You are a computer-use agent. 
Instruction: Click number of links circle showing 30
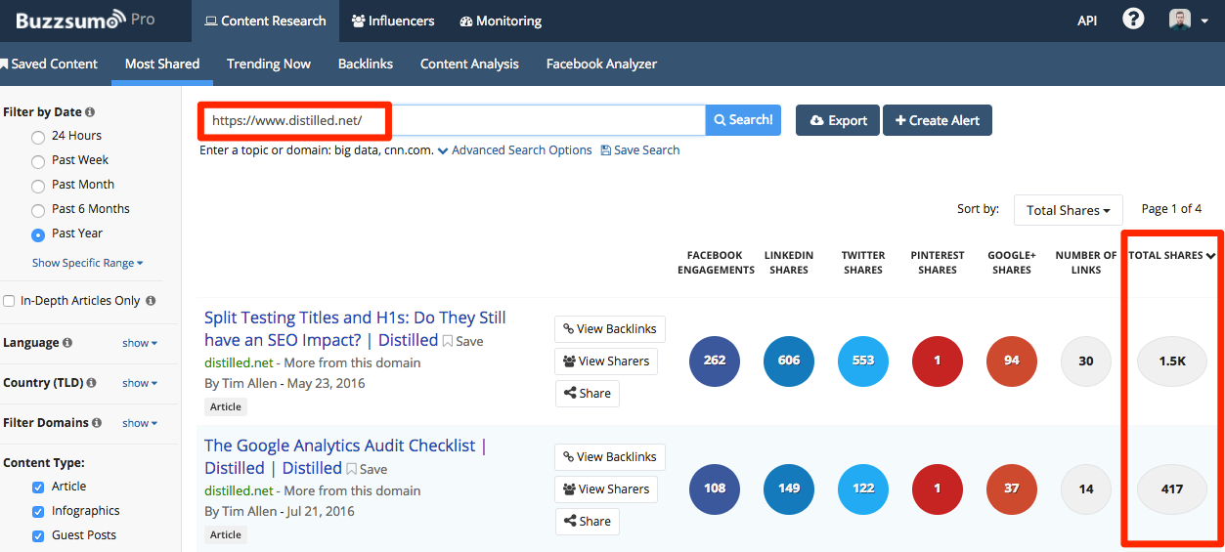point(1086,361)
